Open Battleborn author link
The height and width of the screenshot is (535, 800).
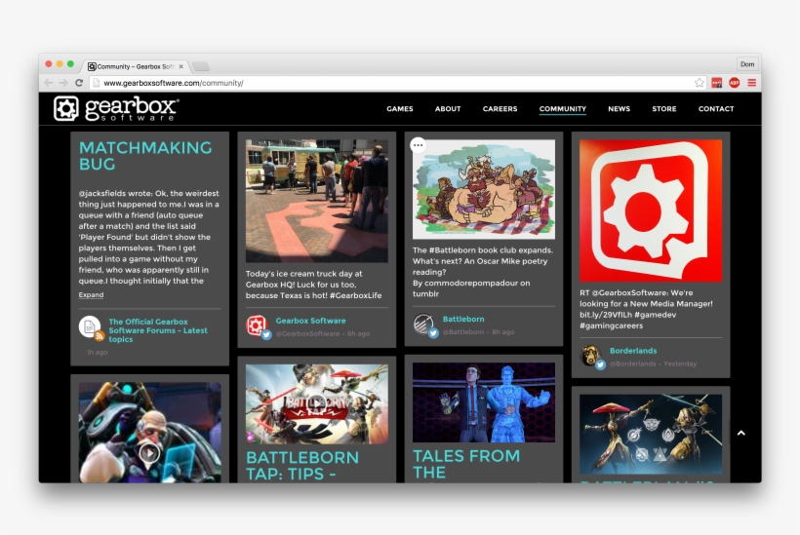[463, 319]
